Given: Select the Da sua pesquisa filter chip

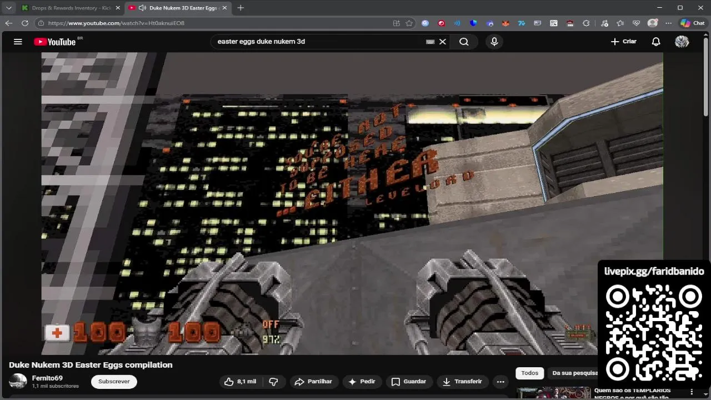Looking at the screenshot, I should point(574,373).
